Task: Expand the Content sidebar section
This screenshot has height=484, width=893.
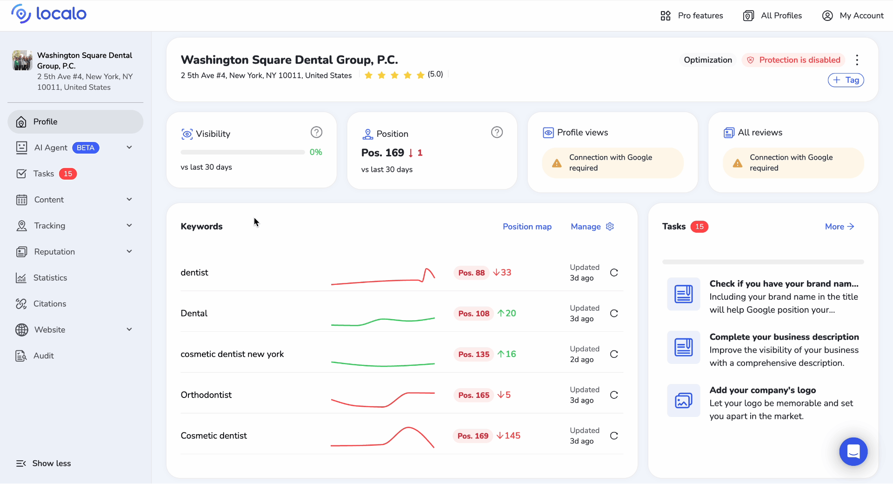Action: click(x=129, y=200)
